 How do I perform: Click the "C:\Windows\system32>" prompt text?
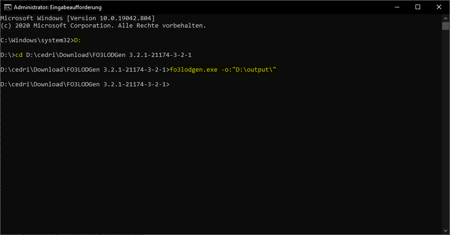click(37, 40)
